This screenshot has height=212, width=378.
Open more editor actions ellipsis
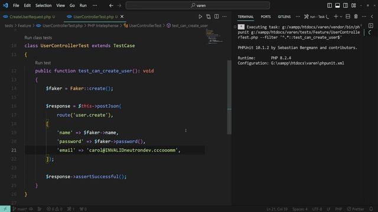[224, 16]
